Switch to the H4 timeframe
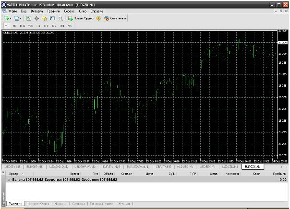The image size is (290, 209). (x=46, y=25)
